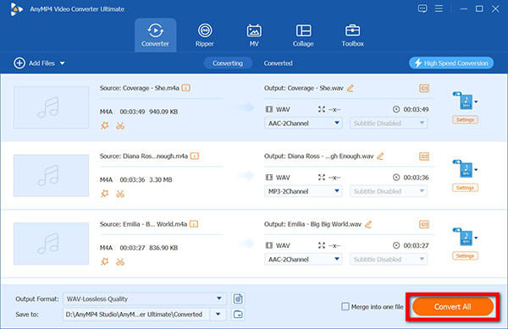Screen dimensions: 508x329
Task: Edit metadata for Coverage - She.wav output
Action: click(424, 88)
